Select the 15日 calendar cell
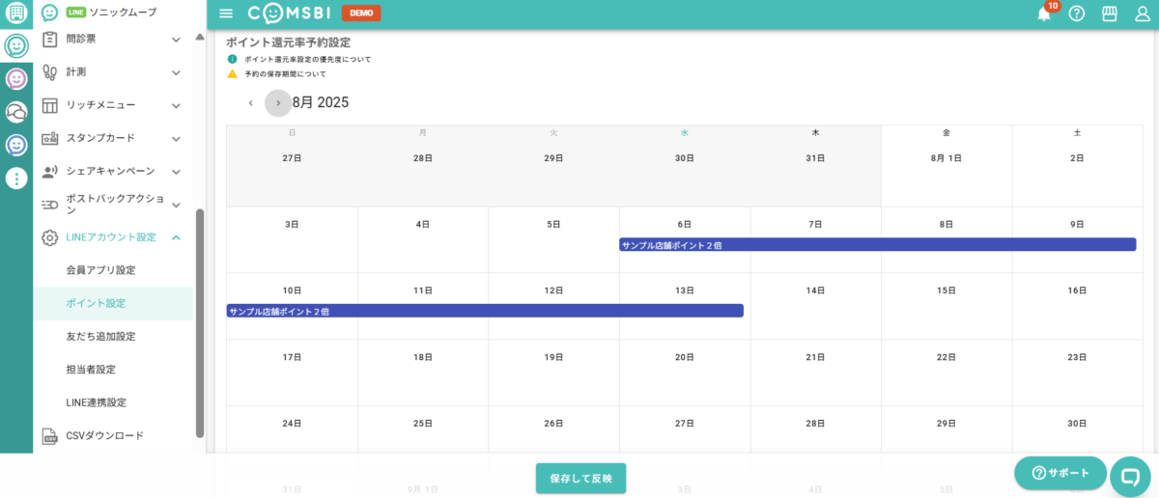Screen dimensions: 1159x498 coord(947,306)
